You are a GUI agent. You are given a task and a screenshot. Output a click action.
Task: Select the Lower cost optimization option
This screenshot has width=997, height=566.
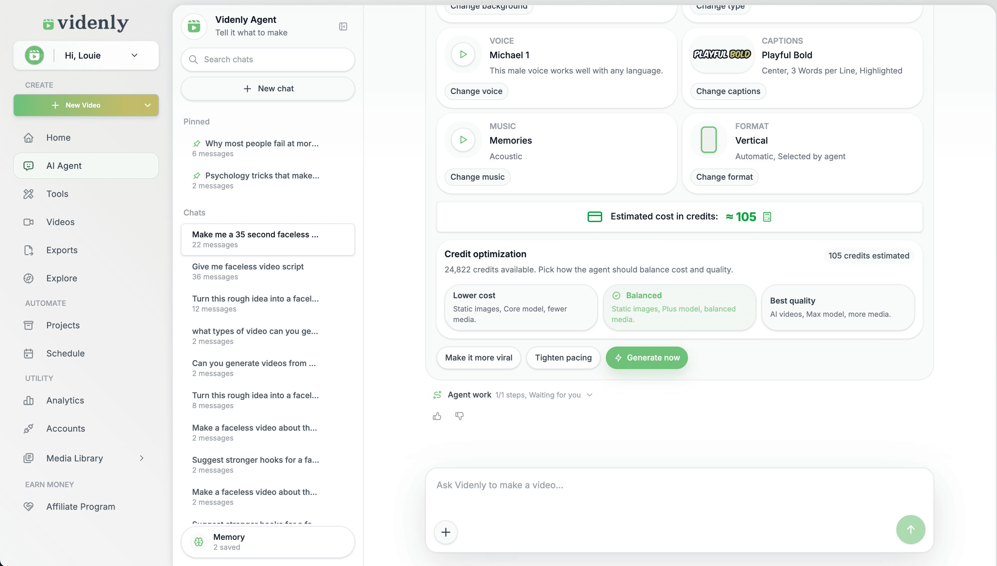(521, 307)
